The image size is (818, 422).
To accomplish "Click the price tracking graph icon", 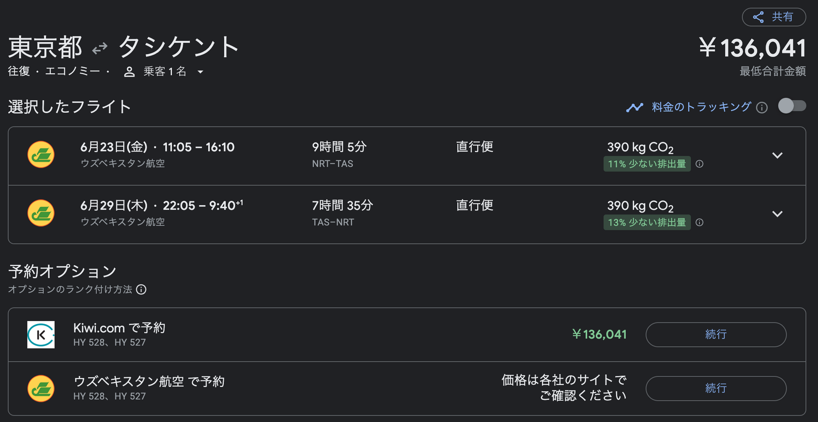I will 634,107.
